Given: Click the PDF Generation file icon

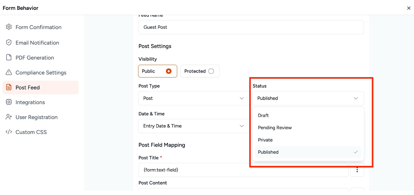Looking at the screenshot, I should click(x=9, y=58).
